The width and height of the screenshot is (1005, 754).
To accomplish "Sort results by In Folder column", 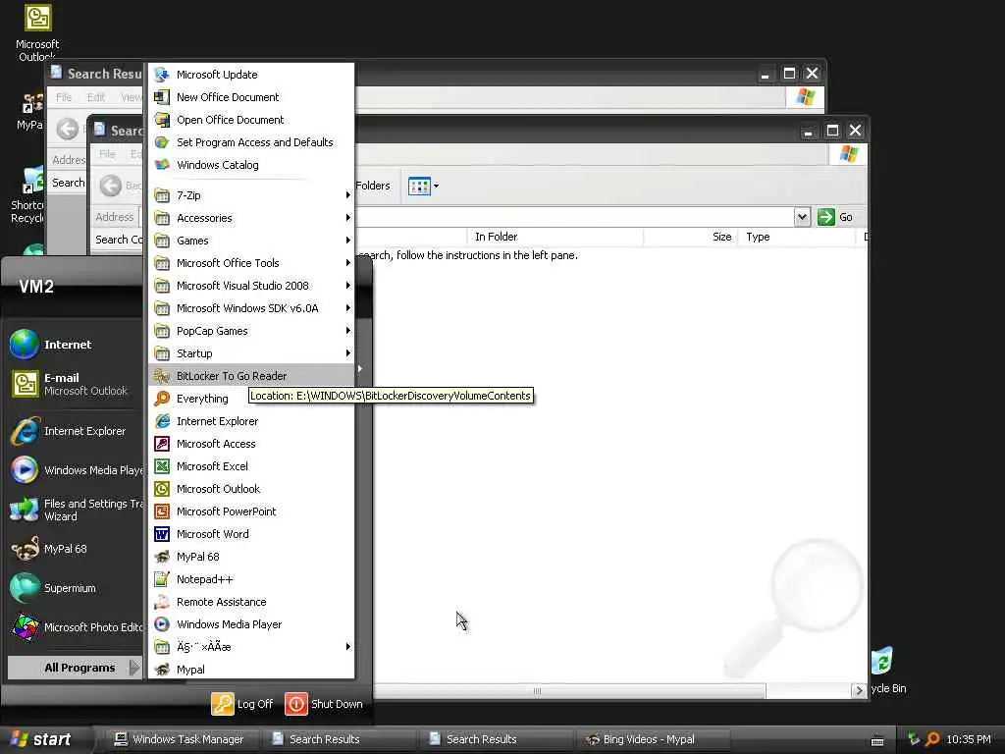I will [x=555, y=237].
